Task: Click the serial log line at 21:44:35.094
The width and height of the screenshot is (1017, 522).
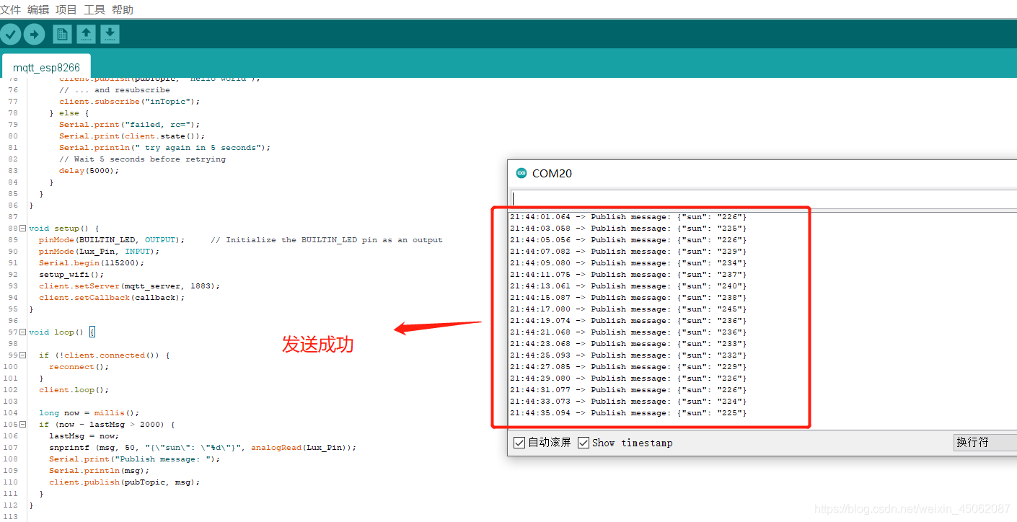Action: click(628, 413)
